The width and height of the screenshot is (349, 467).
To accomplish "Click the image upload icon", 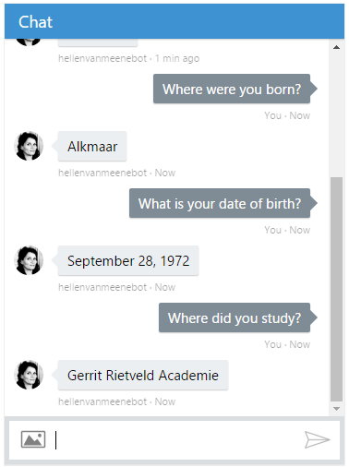I will coord(33,439).
